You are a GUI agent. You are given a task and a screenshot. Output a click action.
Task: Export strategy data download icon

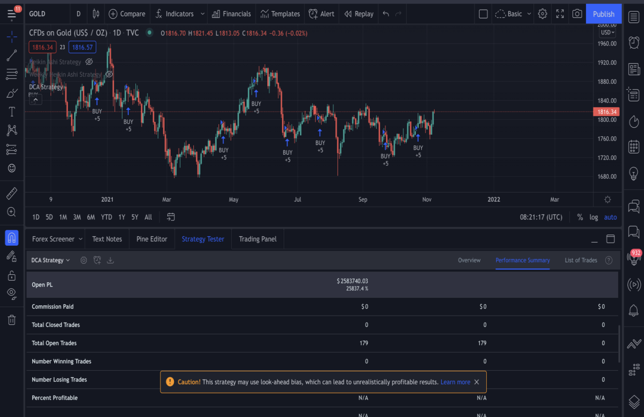coord(111,260)
